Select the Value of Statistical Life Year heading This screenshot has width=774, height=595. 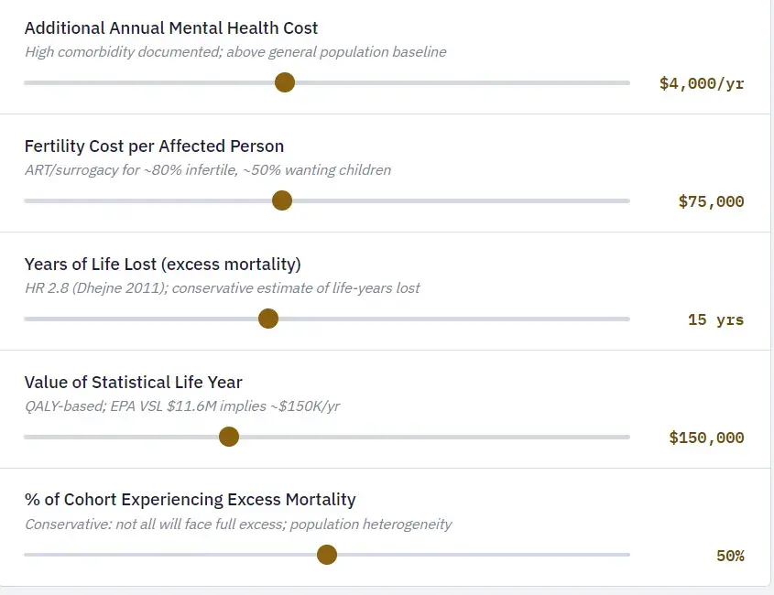[x=133, y=383]
